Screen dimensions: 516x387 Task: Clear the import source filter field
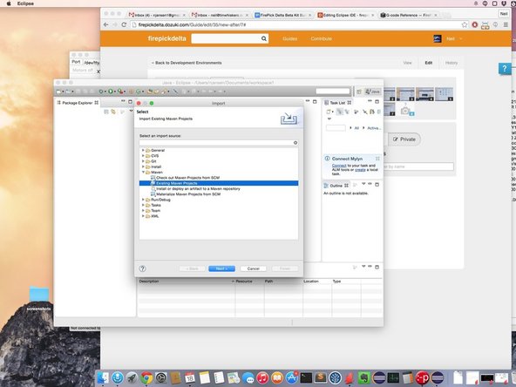pos(295,142)
